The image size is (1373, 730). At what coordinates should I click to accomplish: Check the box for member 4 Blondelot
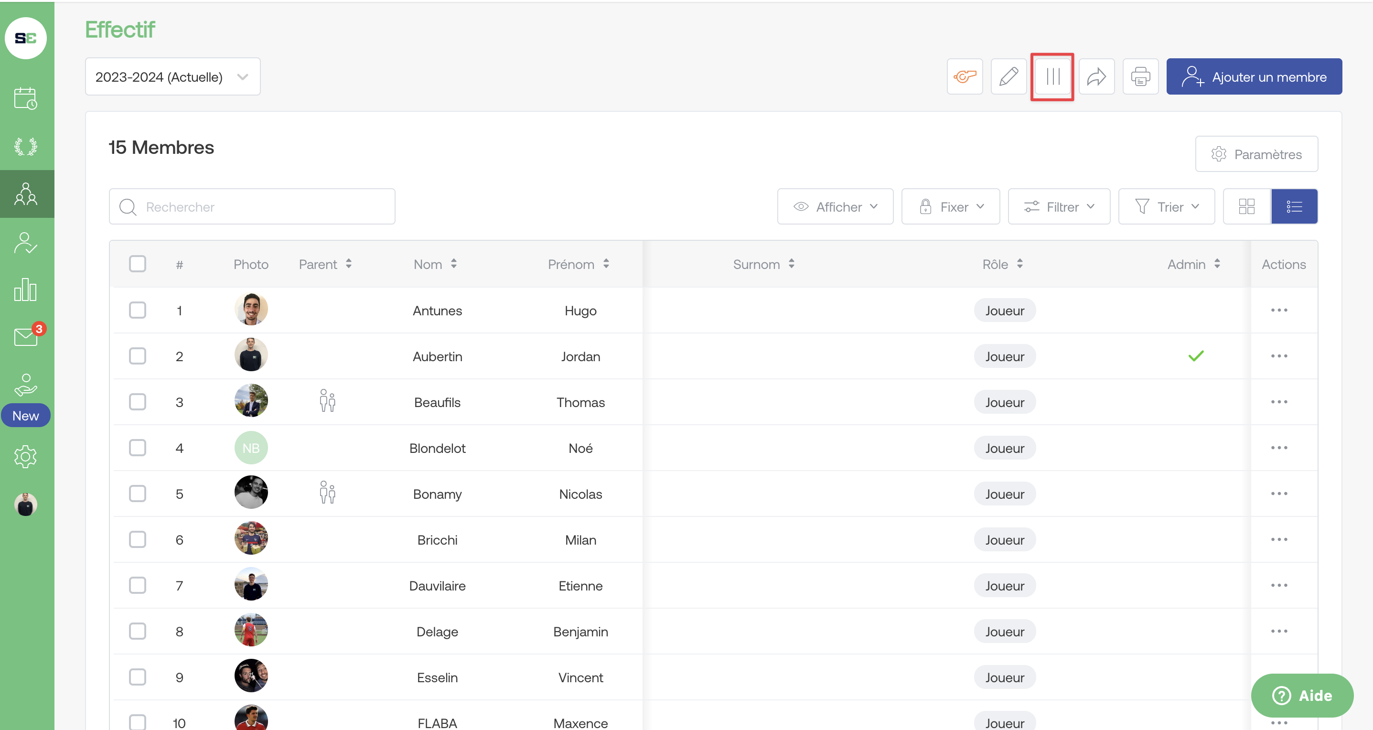tap(138, 448)
